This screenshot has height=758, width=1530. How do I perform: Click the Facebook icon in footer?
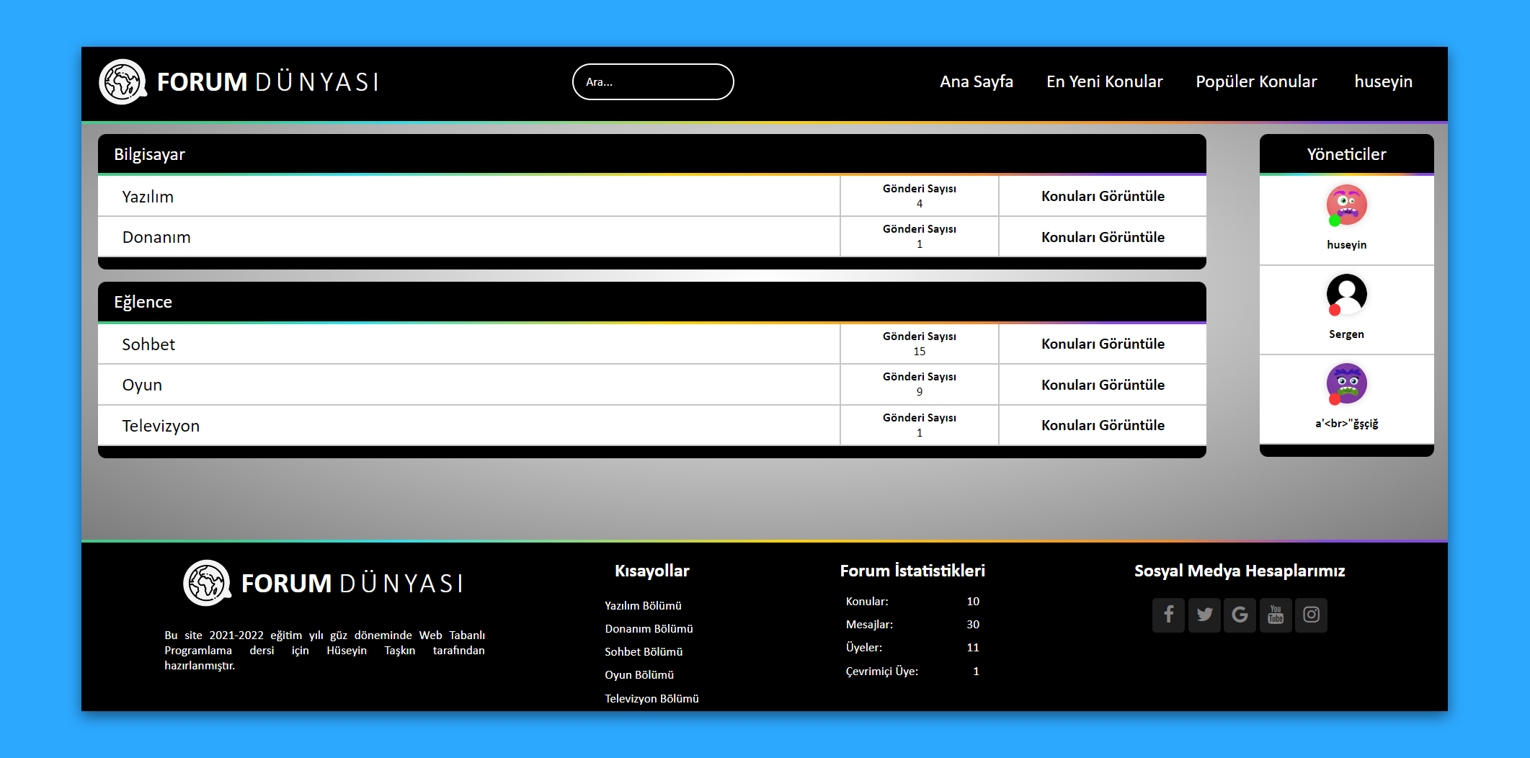coord(1168,615)
